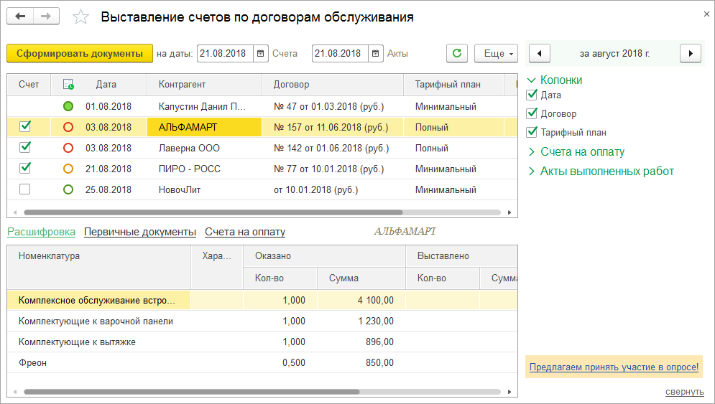Click the back navigation arrow
This screenshot has width=715, height=404.
[20, 16]
